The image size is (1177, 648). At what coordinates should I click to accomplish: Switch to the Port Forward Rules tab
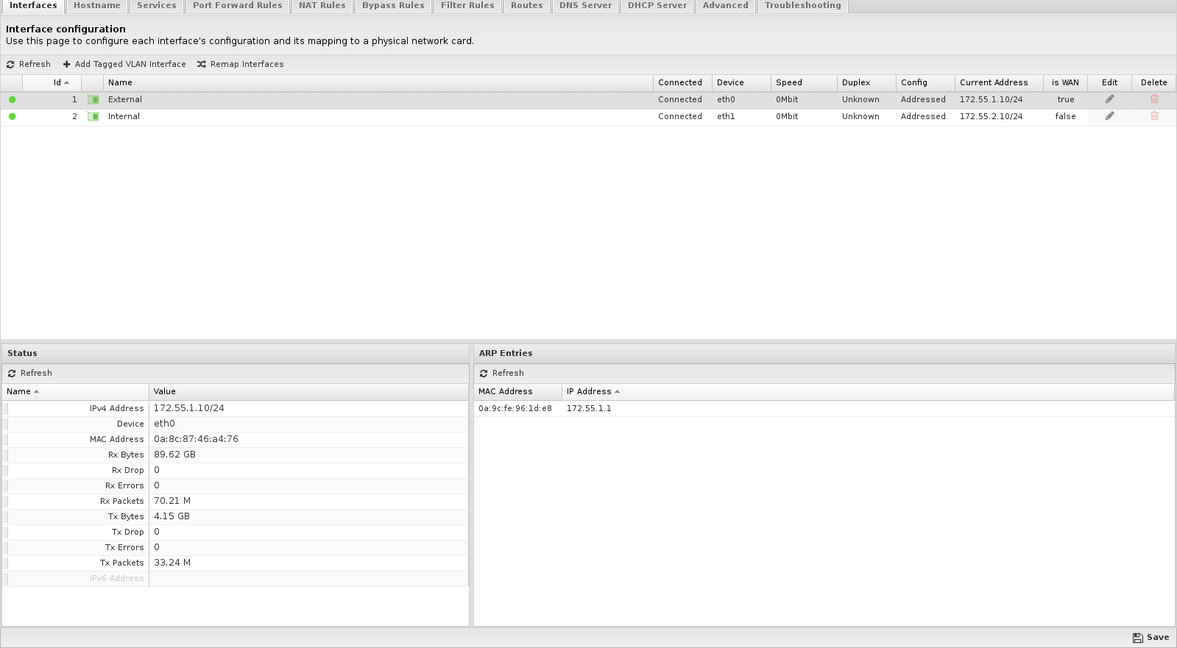click(237, 6)
